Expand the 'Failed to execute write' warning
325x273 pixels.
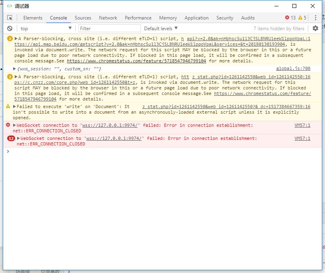pyautogui.click(x=14, y=106)
